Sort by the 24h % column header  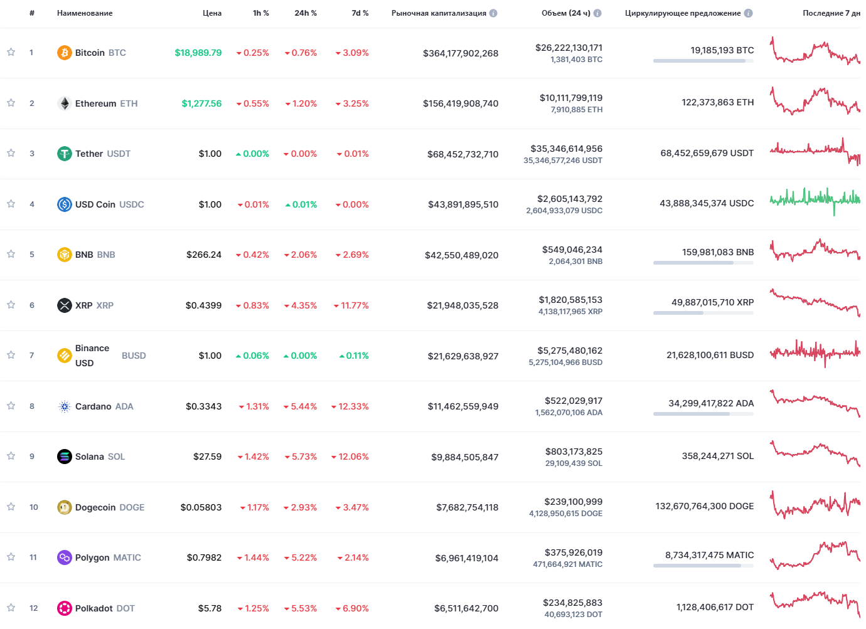306,13
